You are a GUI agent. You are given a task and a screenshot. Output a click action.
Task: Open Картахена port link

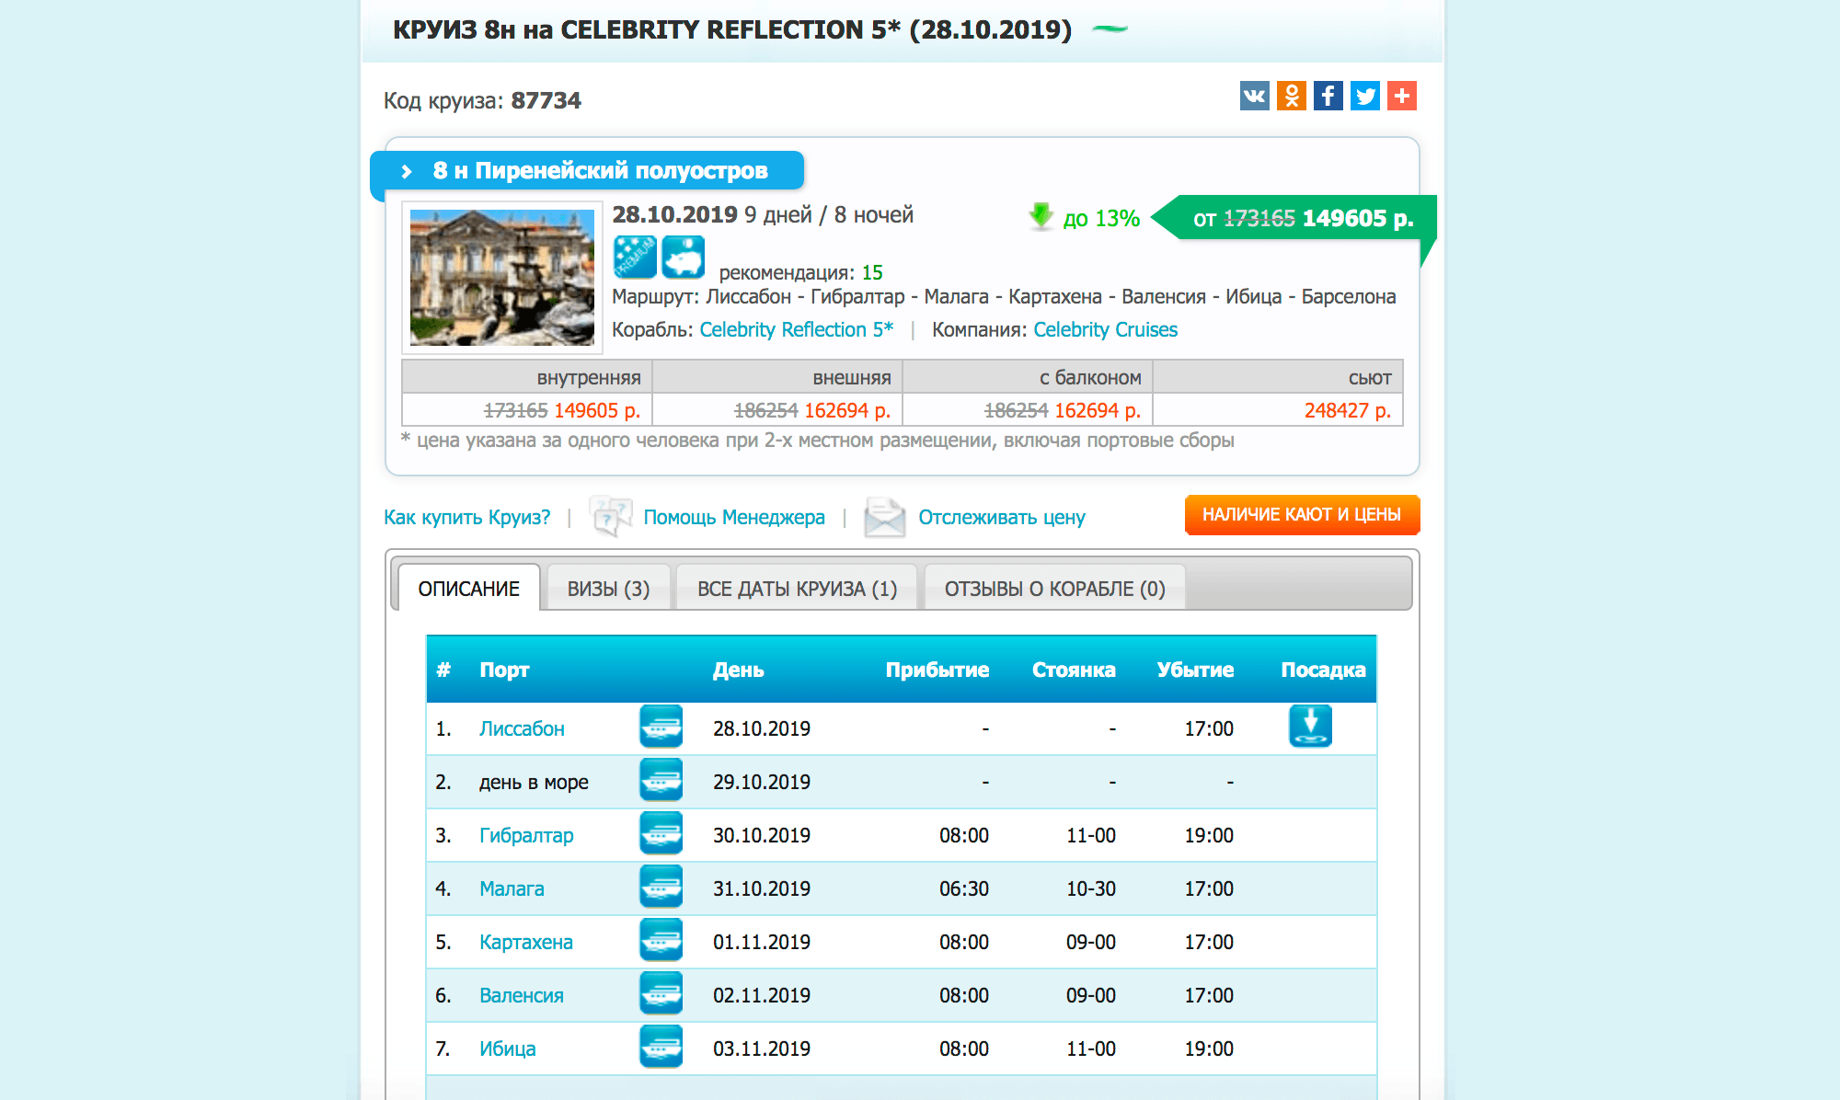point(526,942)
